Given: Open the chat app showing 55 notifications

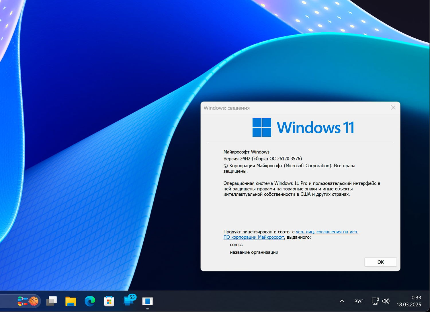Looking at the screenshot, I should click(x=128, y=301).
